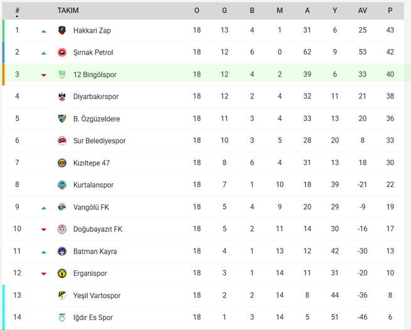Image resolution: width=411 pixels, height=330 pixels.
Task: Click the Kızıltepe 47 club emblem
Action: (62, 162)
